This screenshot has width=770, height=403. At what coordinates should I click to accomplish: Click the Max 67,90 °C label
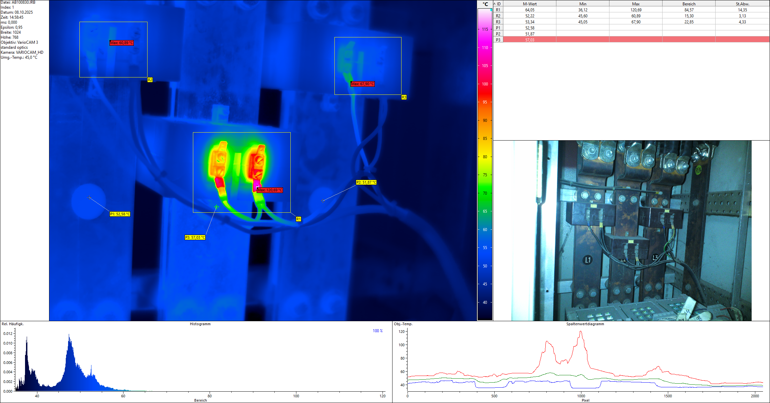[x=362, y=84]
